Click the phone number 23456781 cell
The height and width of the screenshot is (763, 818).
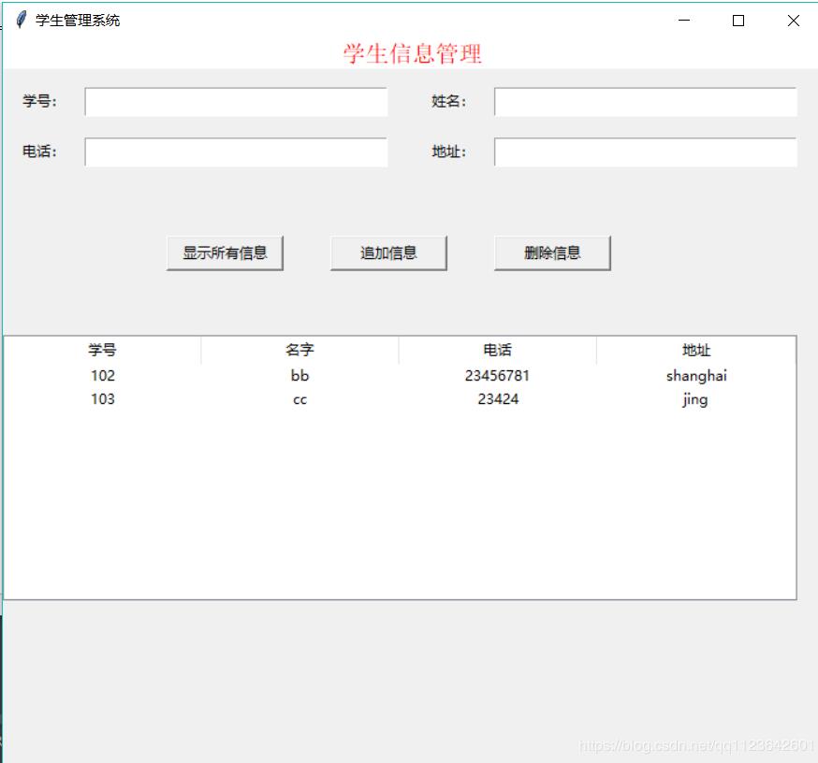(497, 375)
